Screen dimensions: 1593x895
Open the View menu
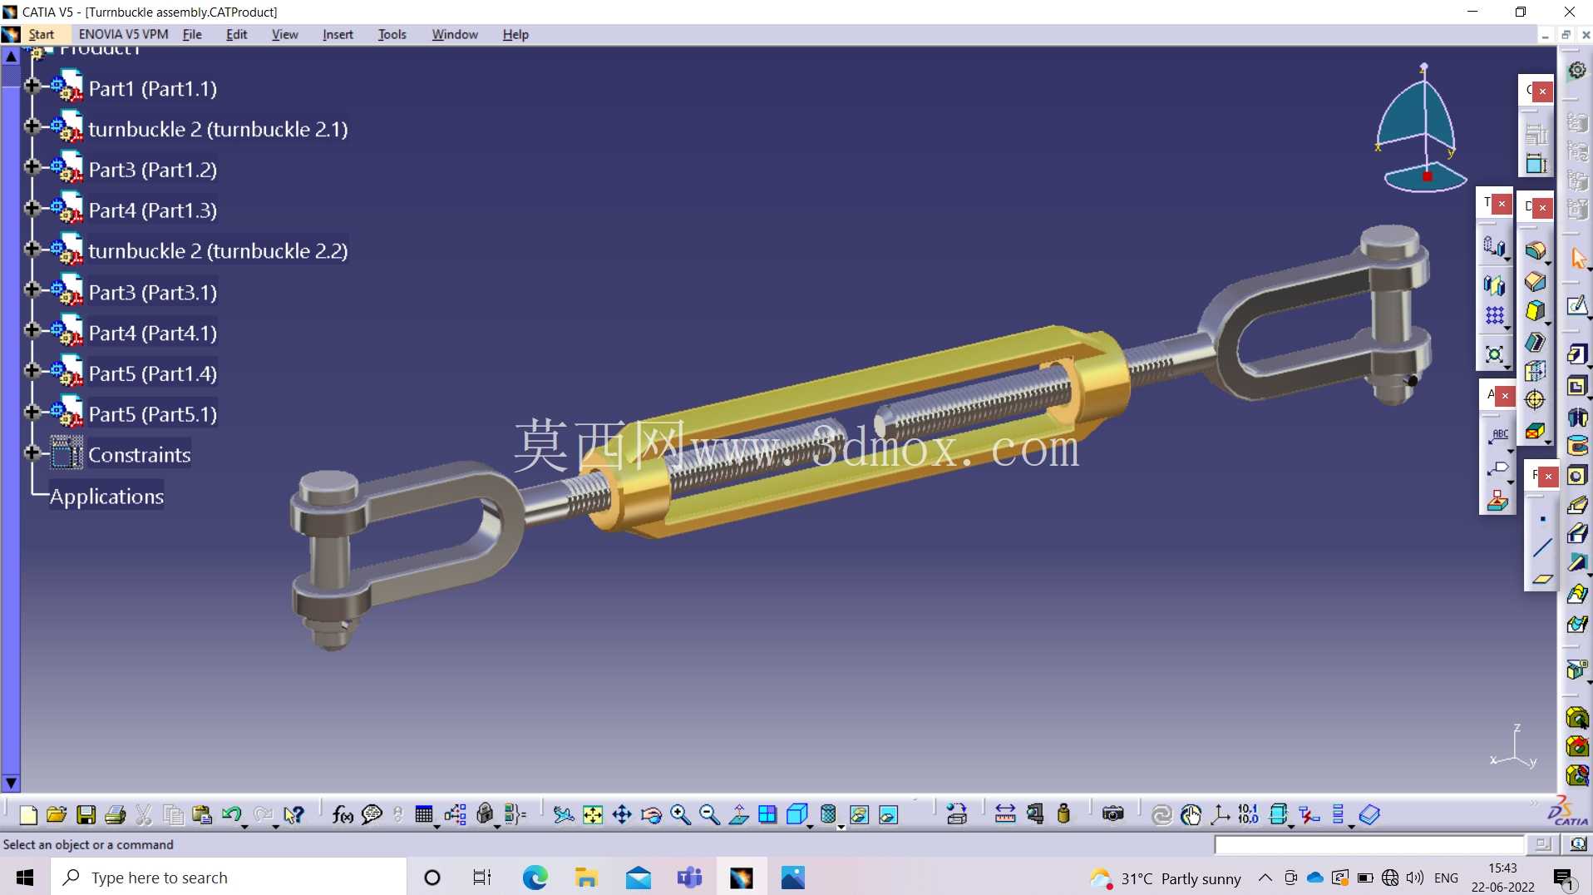pyautogui.click(x=284, y=34)
